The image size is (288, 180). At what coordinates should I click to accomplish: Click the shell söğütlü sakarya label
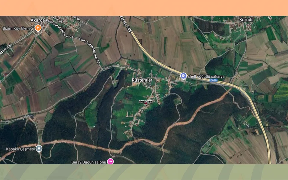click(206, 76)
